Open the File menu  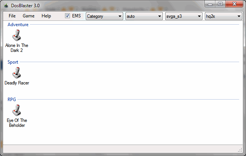(x=12, y=16)
